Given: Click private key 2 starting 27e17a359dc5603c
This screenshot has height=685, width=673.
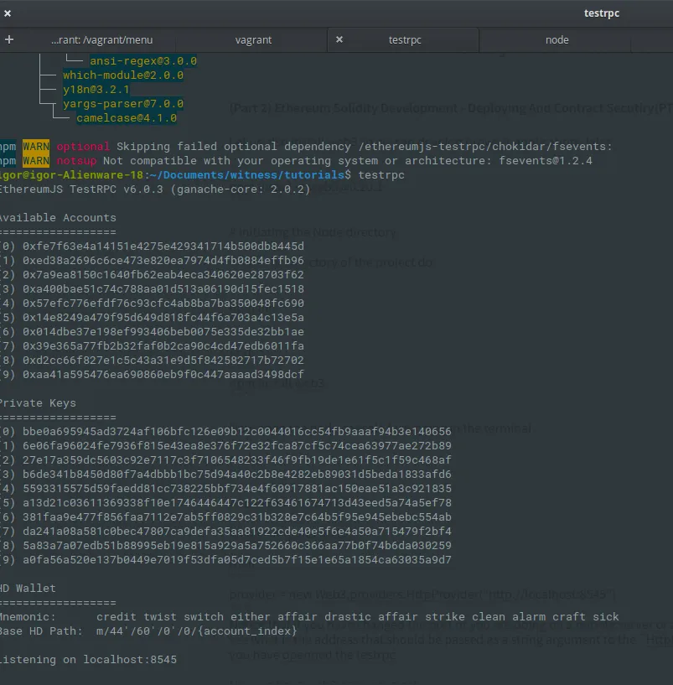Looking at the screenshot, I should click(237, 460).
